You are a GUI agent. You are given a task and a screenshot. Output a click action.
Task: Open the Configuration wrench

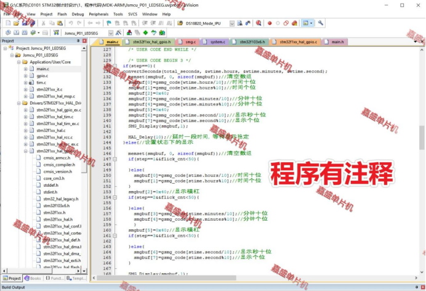[321, 23]
